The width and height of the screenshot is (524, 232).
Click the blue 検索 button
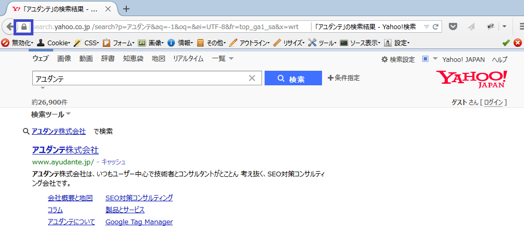coord(293,78)
